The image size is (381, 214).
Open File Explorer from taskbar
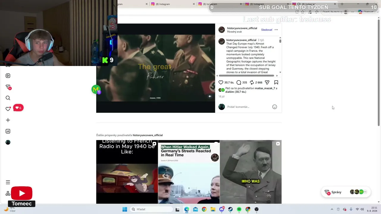click(213, 209)
